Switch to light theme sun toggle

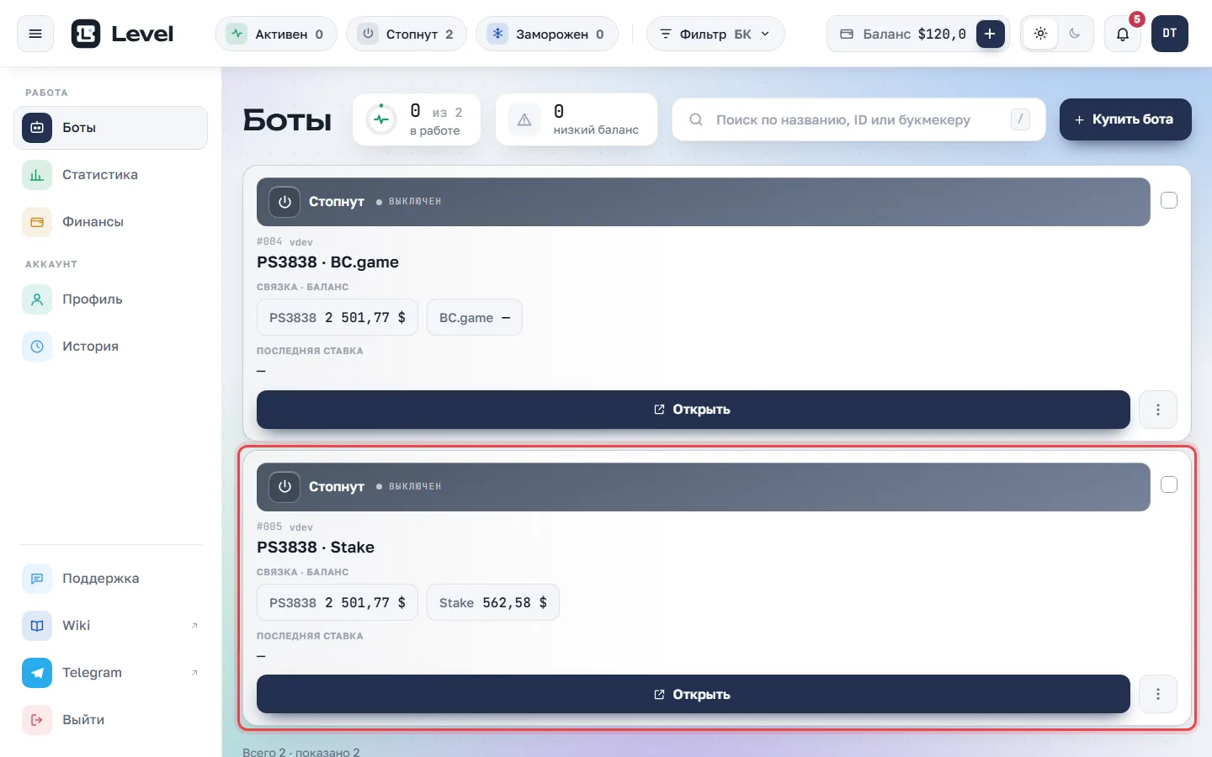click(x=1040, y=34)
